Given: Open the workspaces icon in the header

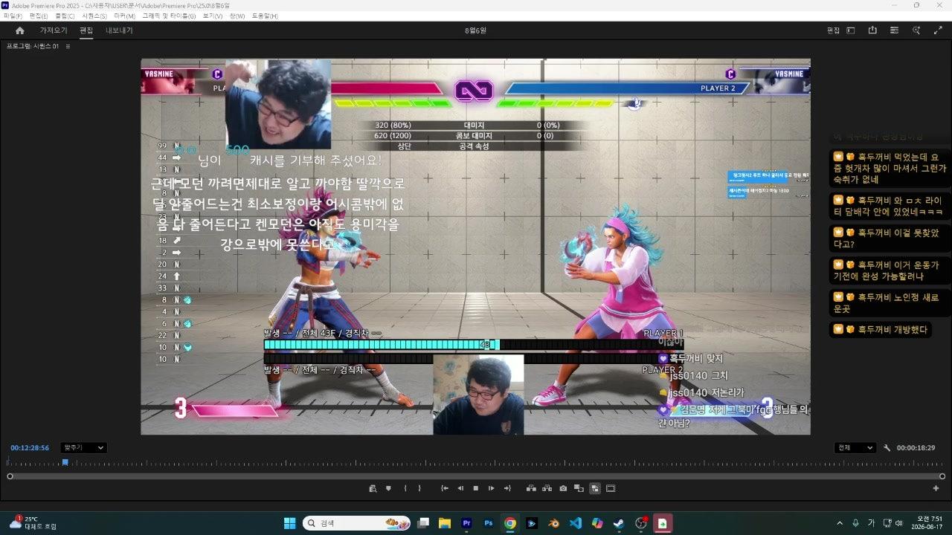Looking at the screenshot, I should tap(851, 30).
